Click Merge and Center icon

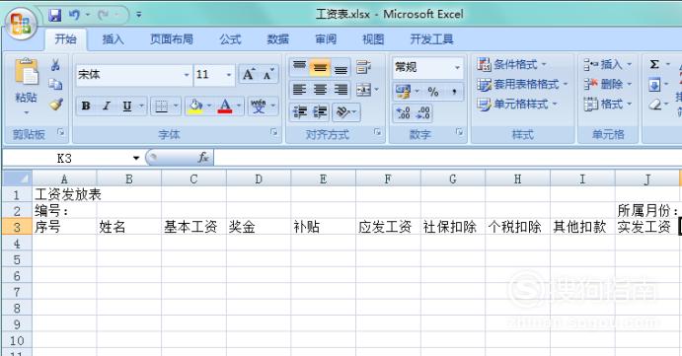pyautogui.click(x=363, y=90)
